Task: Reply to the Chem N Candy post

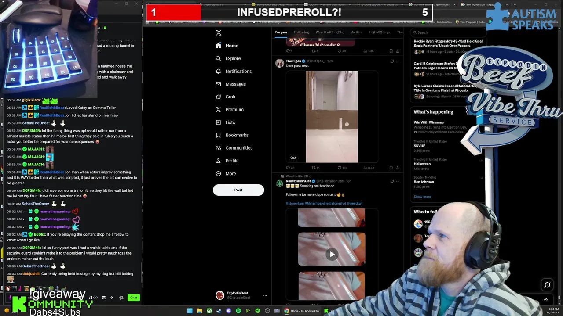Action: coord(289,51)
